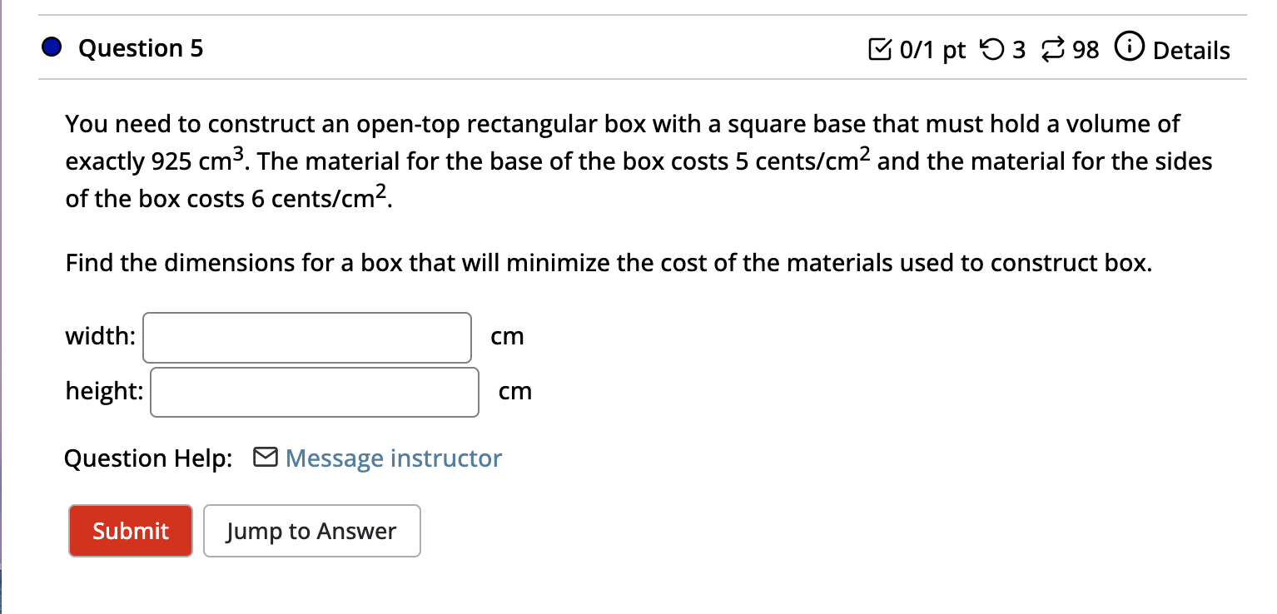Click the envelope icon beside Message instructor
This screenshot has width=1277, height=614.
point(265,457)
